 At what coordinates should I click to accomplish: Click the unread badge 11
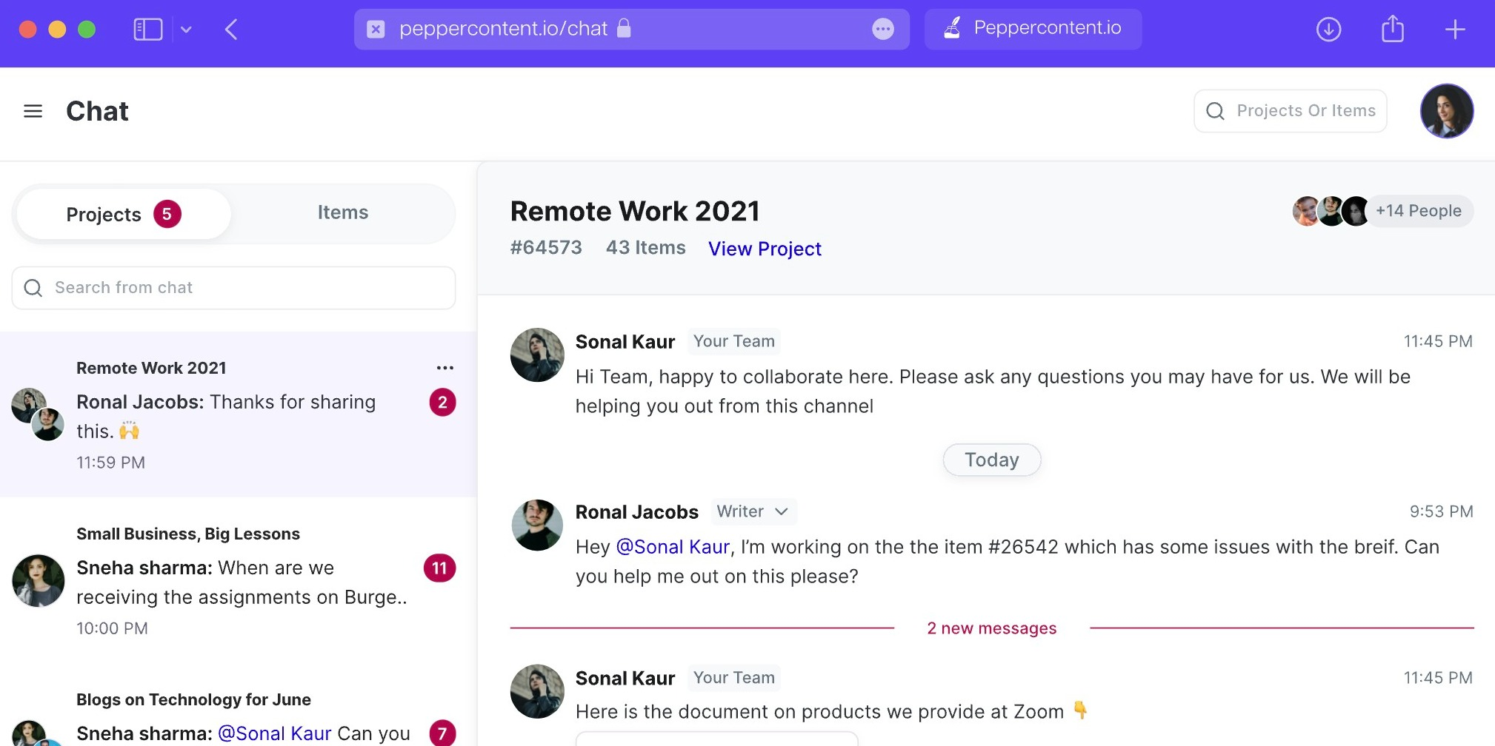(x=439, y=568)
